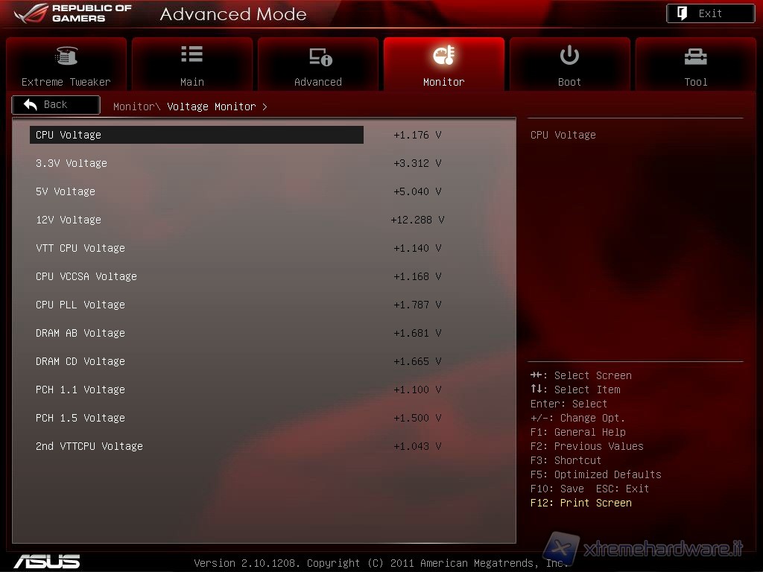Open the Extreme Tweaker tab label
The height and width of the screenshot is (572, 763).
66,82
